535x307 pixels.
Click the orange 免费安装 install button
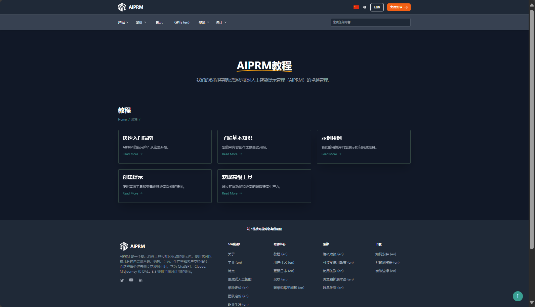(x=399, y=7)
